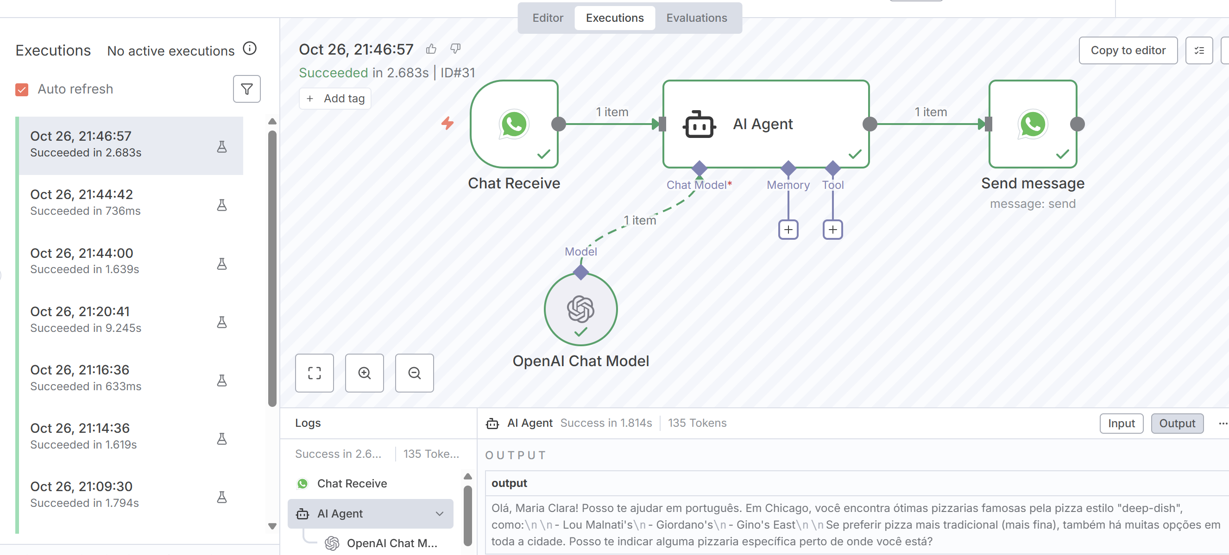
Task: Zoom in on the workflow canvas
Action: (x=365, y=373)
